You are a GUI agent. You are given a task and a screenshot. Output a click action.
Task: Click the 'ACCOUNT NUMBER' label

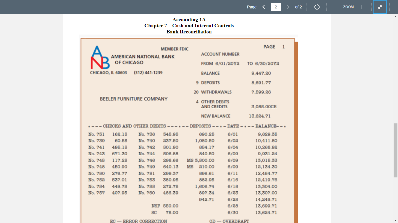(x=220, y=54)
